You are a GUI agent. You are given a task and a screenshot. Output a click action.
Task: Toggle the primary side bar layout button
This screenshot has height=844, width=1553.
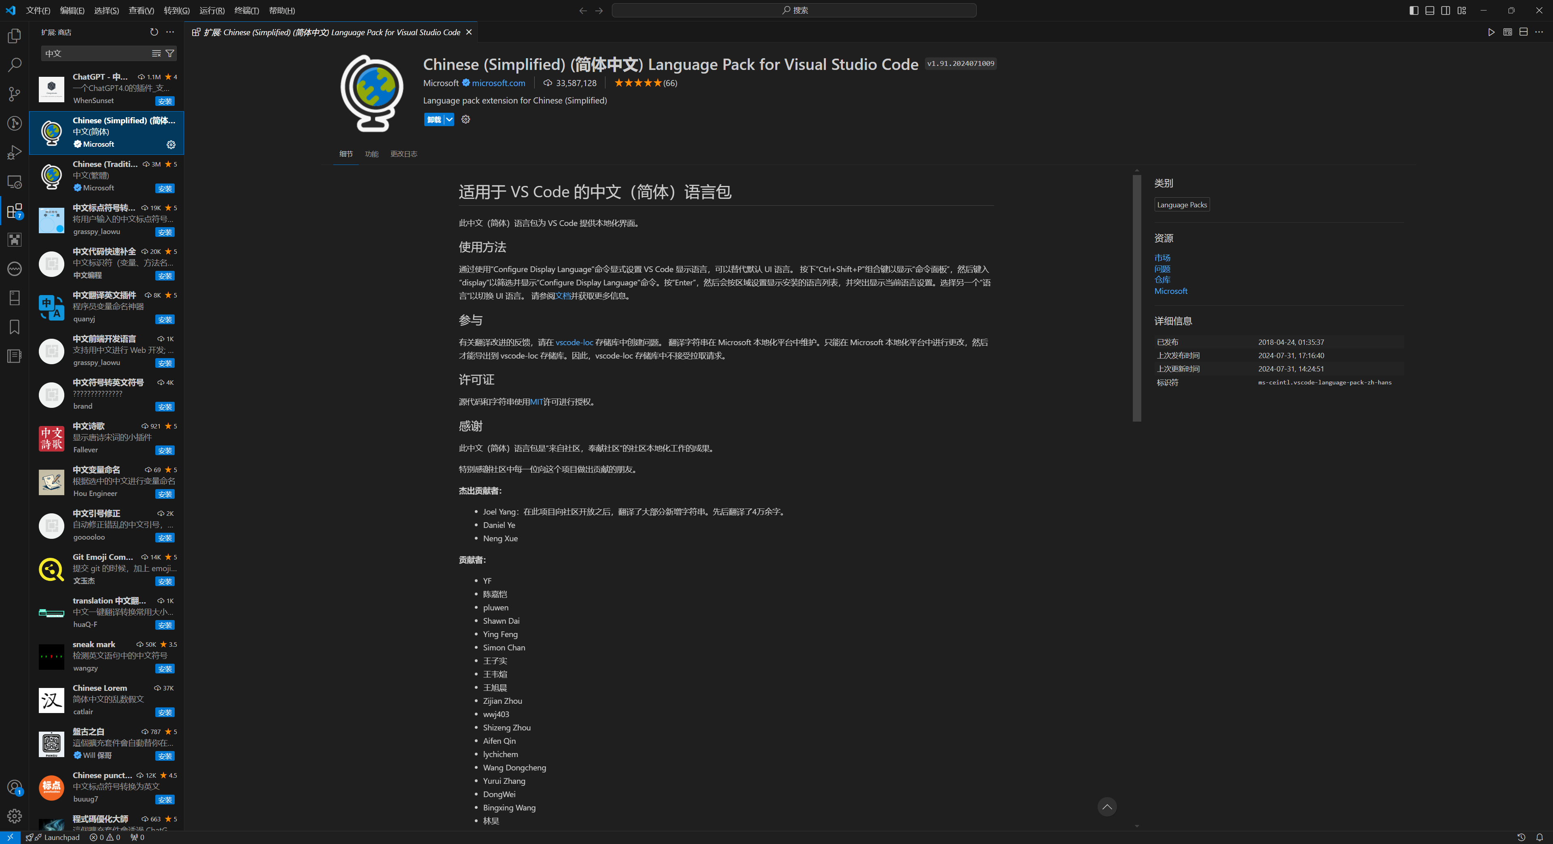[1414, 10]
